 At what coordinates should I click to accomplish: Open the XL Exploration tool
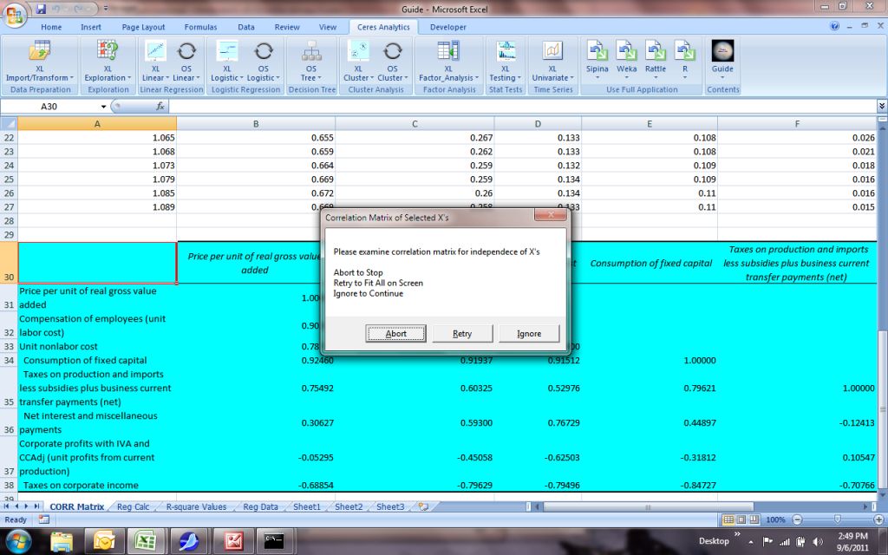108,62
